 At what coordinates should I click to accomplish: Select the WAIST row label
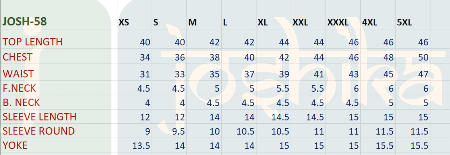pos(18,74)
